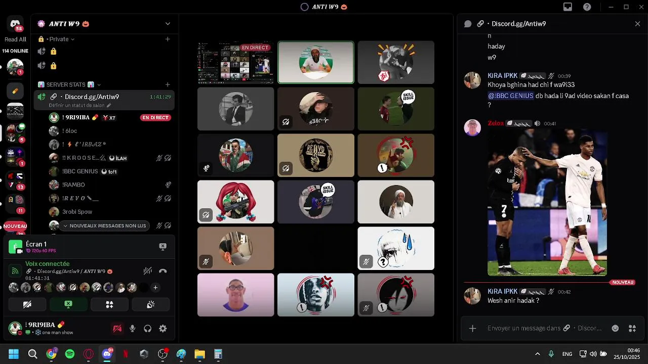Viewport: 648px width, 364px height.
Task: Click Zelox avatar in chat
Action: coord(472,127)
